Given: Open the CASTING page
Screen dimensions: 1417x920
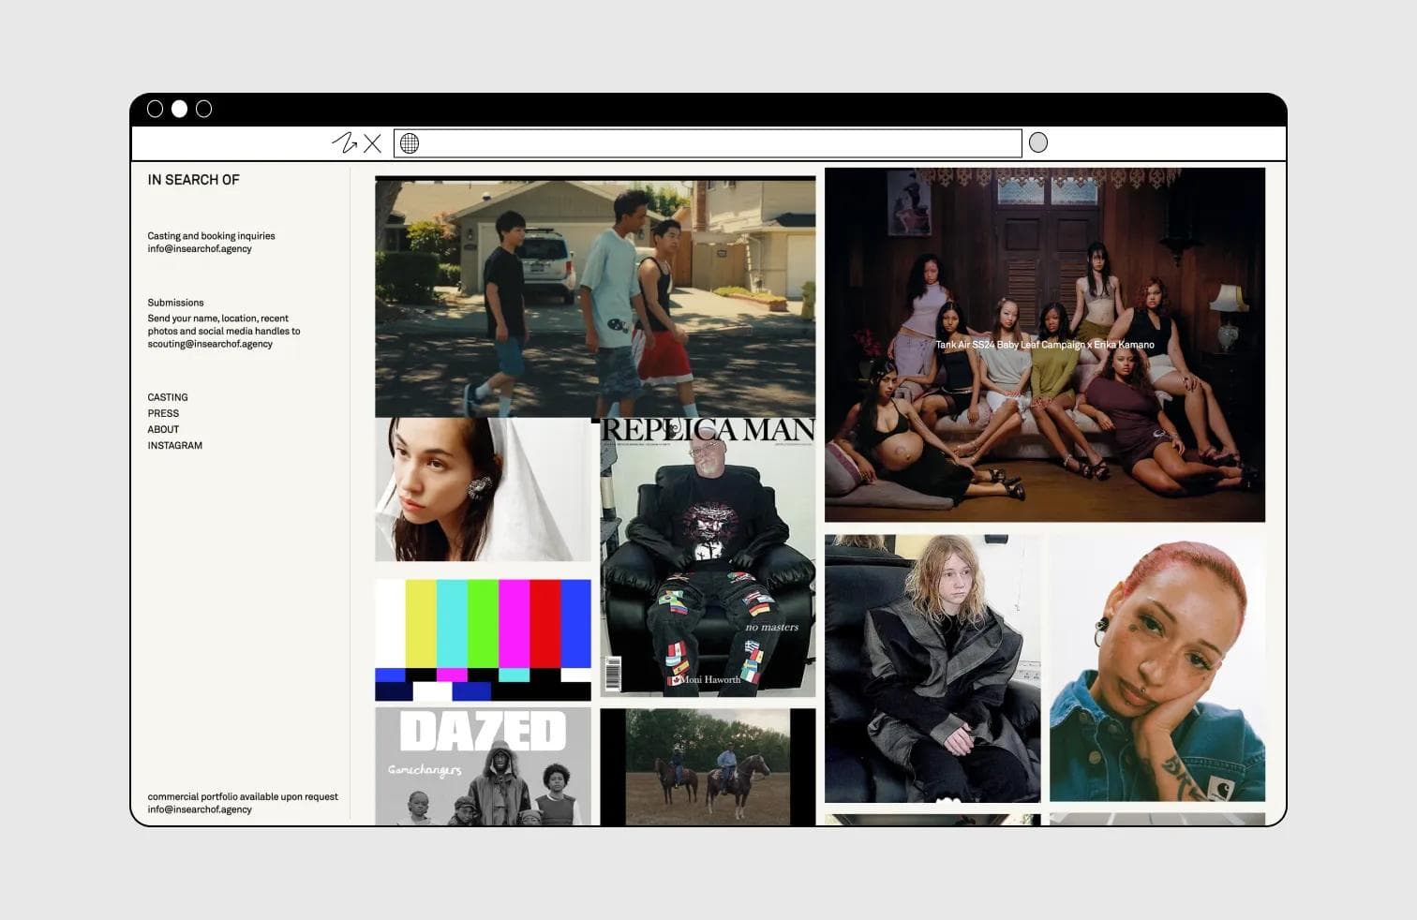Looking at the screenshot, I should (168, 397).
